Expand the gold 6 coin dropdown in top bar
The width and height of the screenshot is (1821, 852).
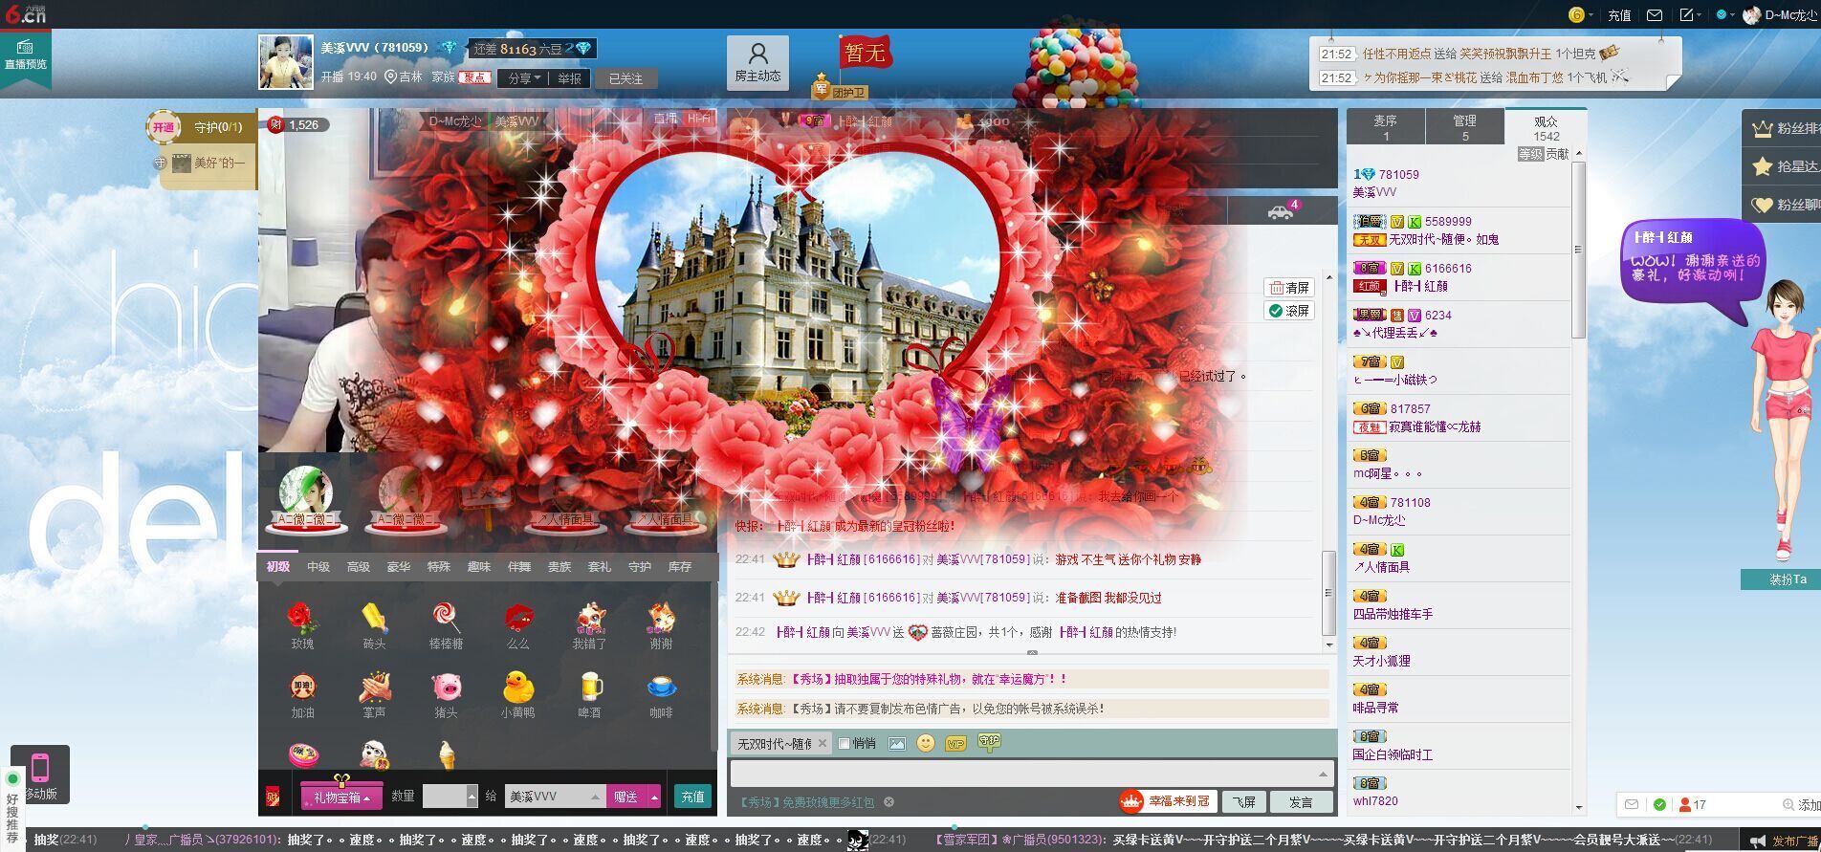coord(1581,14)
